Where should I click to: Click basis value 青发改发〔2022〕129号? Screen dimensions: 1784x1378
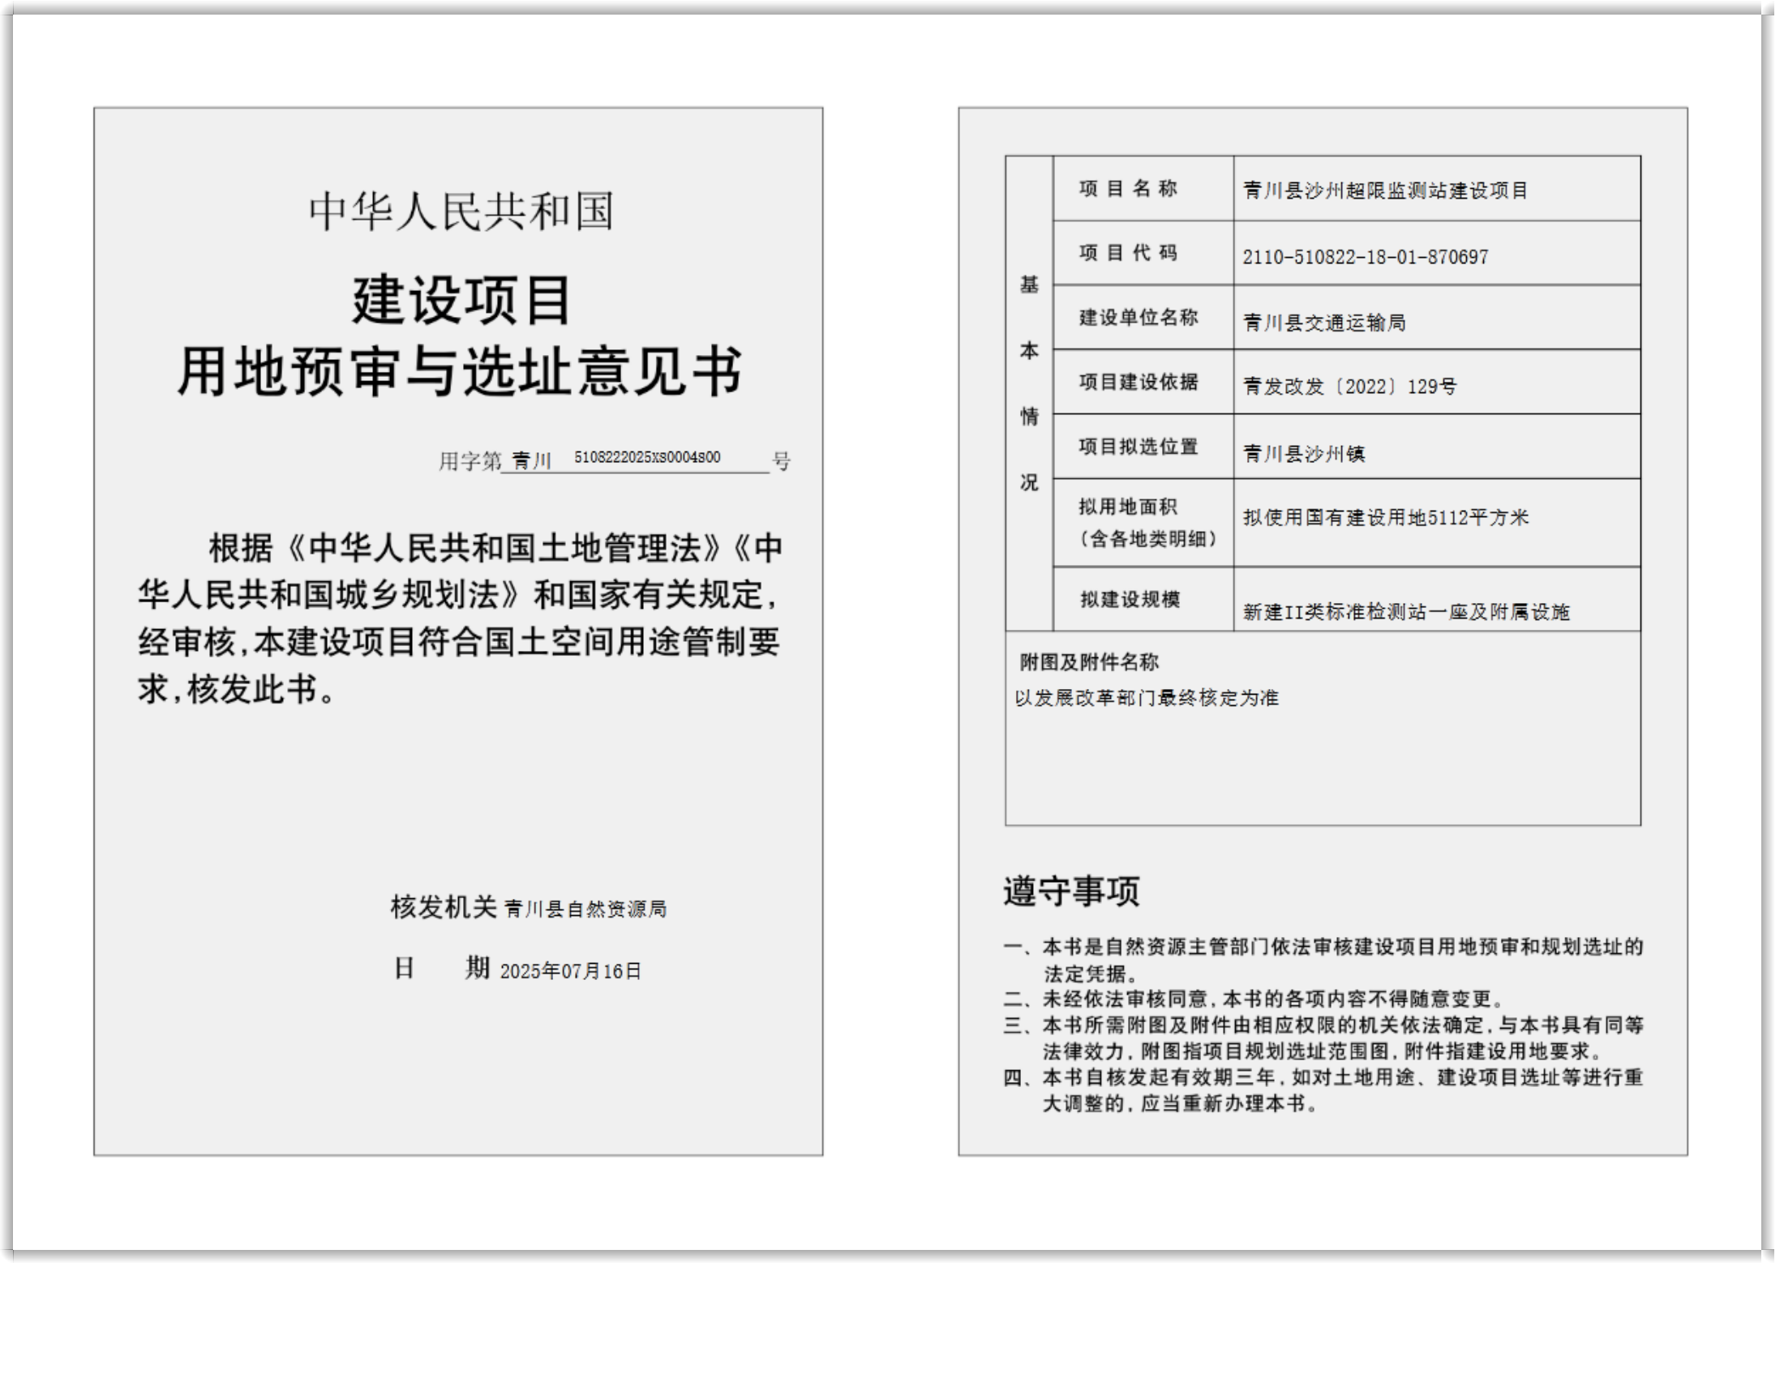click(1349, 387)
